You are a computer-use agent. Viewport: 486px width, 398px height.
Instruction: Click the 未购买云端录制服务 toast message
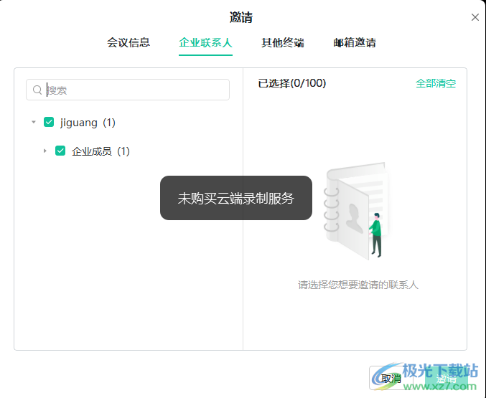[236, 198]
